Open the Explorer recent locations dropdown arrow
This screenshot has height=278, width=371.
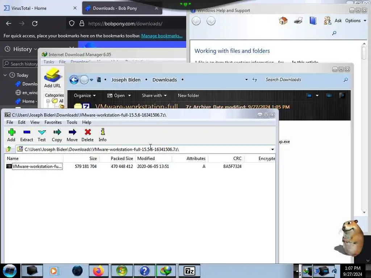[x=91, y=80]
